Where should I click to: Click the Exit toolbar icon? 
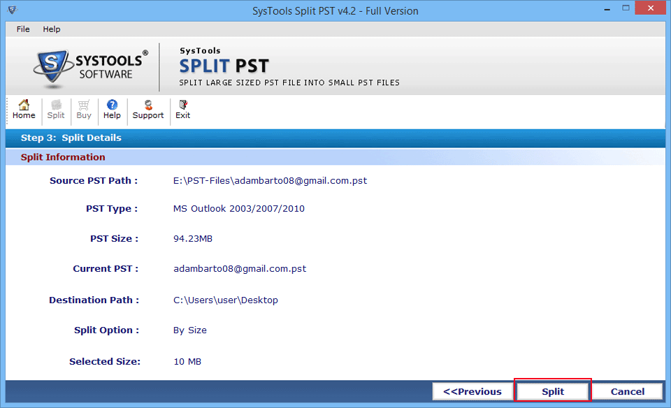(182, 109)
